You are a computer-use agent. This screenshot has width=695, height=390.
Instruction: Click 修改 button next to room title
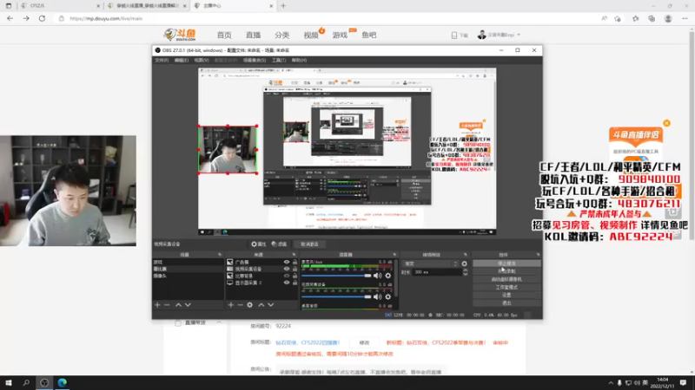point(364,342)
